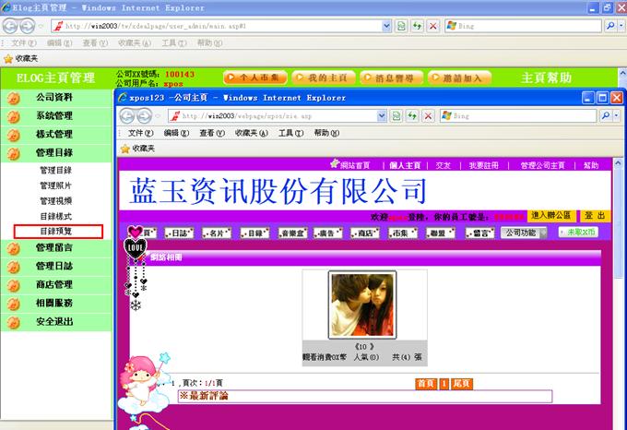
Task: Click the LOVE heart decoration icon
Action: pyautogui.click(x=136, y=246)
